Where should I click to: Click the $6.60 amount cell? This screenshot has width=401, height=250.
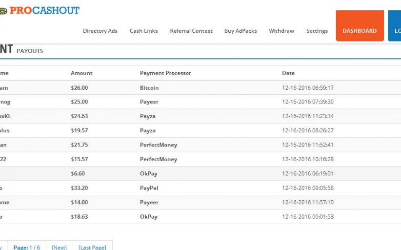(78, 174)
